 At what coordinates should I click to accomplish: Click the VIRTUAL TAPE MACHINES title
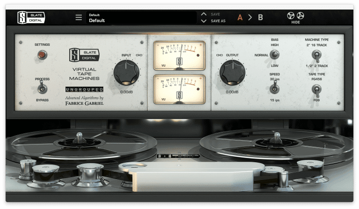pyautogui.click(x=84, y=74)
